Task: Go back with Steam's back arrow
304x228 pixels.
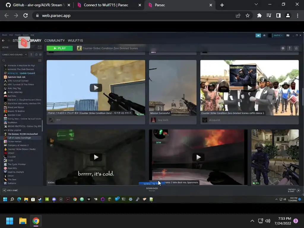Action: [x=3, y=40]
